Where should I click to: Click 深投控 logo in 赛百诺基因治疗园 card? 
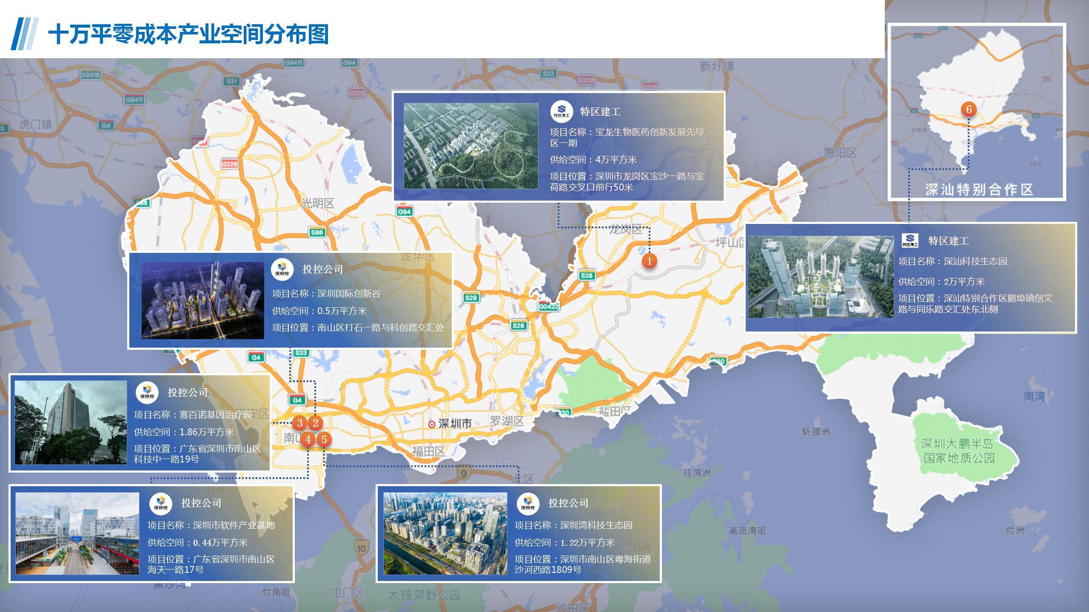click(x=147, y=392)
